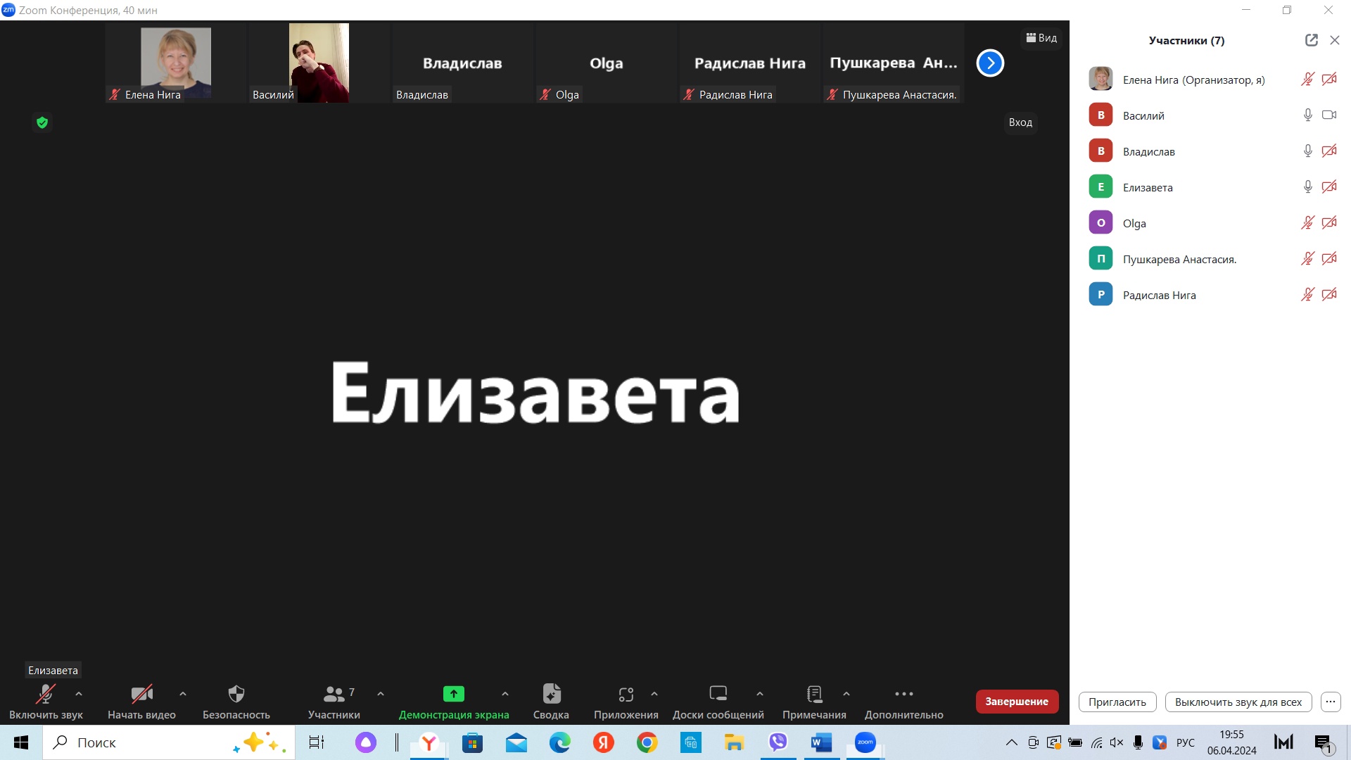
Task: Click the green encryption shield icon
Action: click(x=42, y=123)
